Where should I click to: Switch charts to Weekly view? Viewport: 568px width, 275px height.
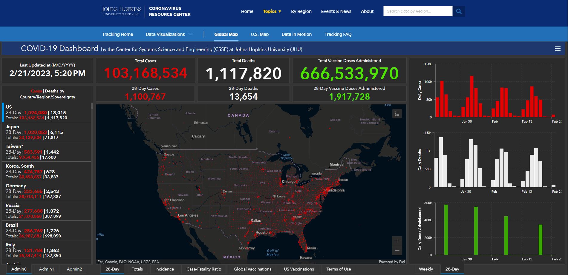coord(426,269)
